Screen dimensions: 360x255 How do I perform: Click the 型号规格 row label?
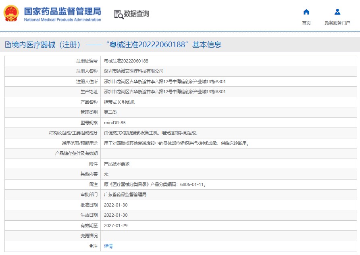click(89, 123)
